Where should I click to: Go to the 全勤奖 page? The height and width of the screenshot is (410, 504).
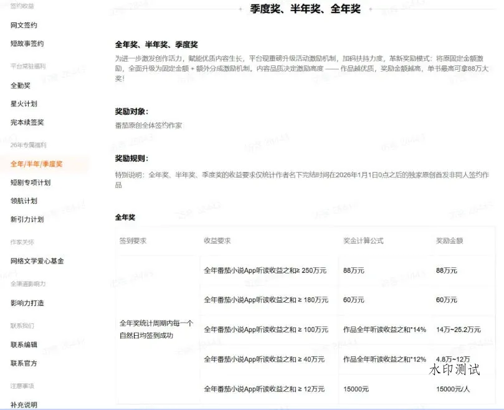21,85
